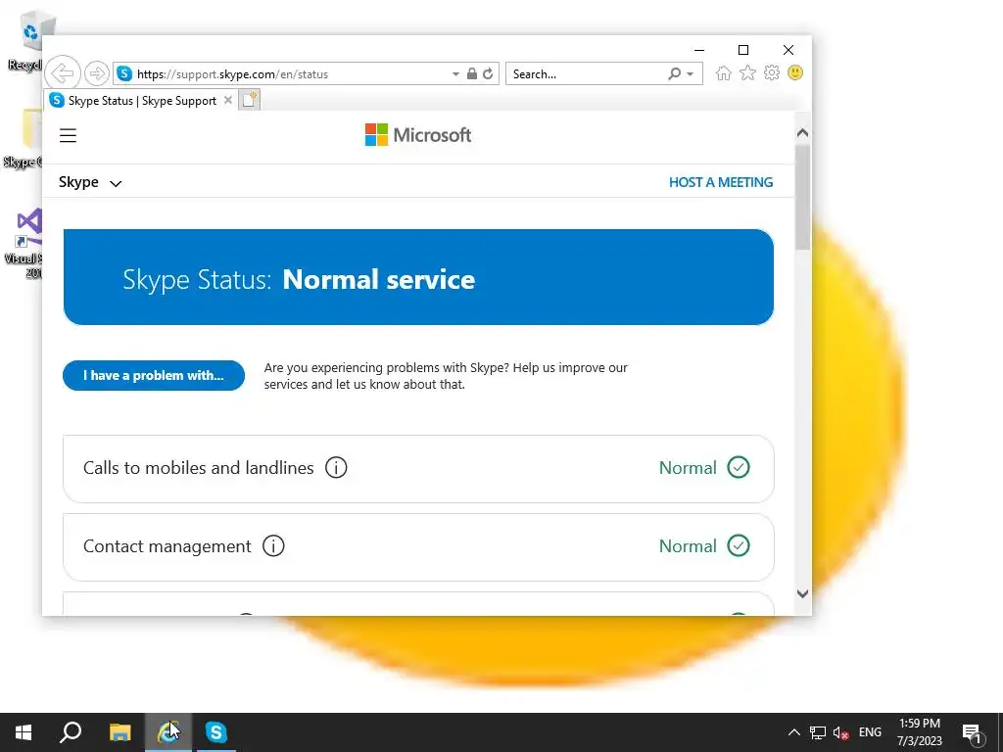Open the address bar autocomplete dropdown arrow
The width and height of the screenshot is (1003, 752).
(455, 74)
